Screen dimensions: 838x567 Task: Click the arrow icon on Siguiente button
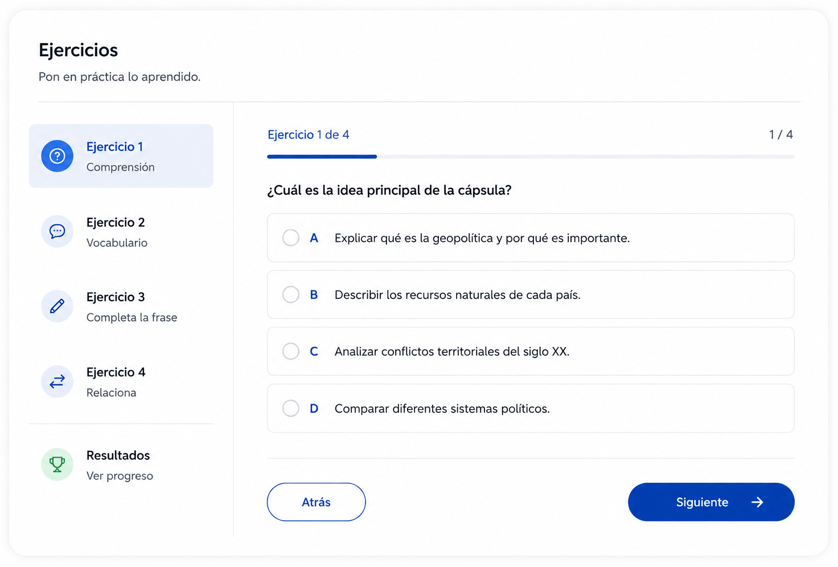click(x=757, y=502)
